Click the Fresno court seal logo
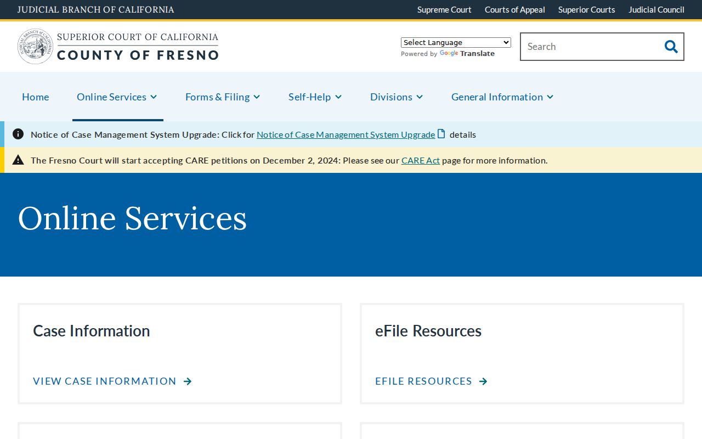Viewport: 702px width, 439px height. pyautogui.click(x=35, y=47)
